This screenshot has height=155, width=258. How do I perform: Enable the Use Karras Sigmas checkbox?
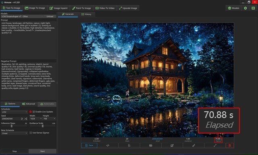tap(31, 133)
